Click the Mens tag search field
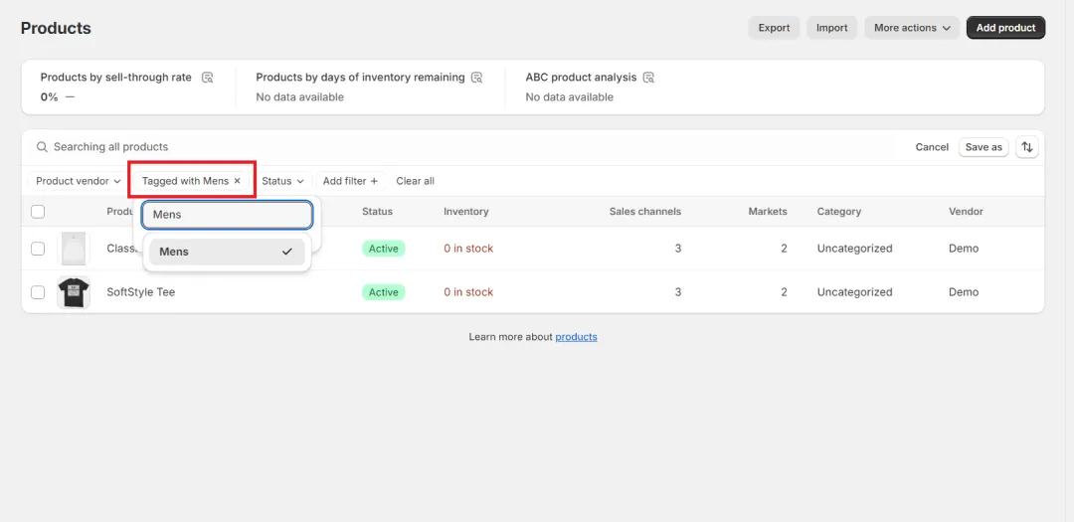This screenshot has width=1074, height=522. [x=228, y=215]
